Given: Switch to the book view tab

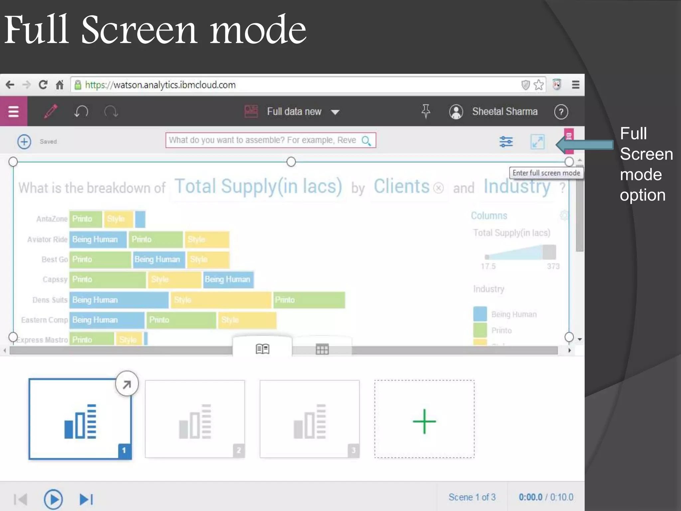Looking at the screenshot, I should coord(262,349).
